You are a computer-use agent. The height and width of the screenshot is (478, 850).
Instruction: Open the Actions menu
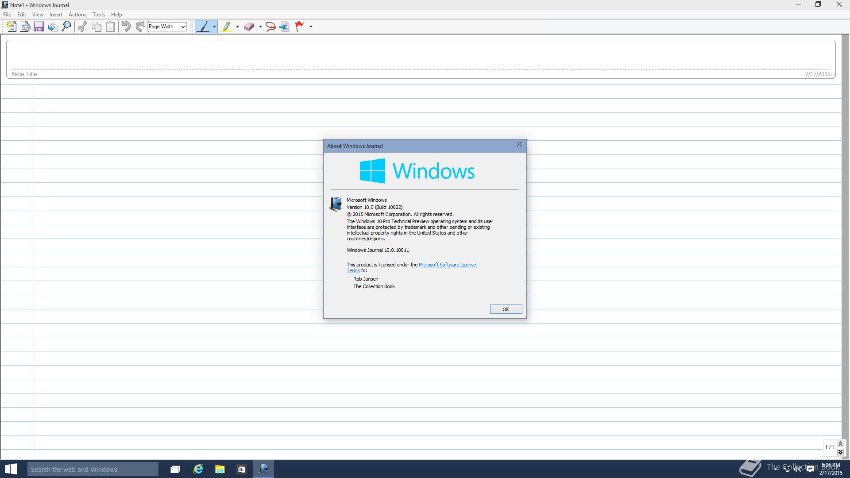[x=77, y=15]
